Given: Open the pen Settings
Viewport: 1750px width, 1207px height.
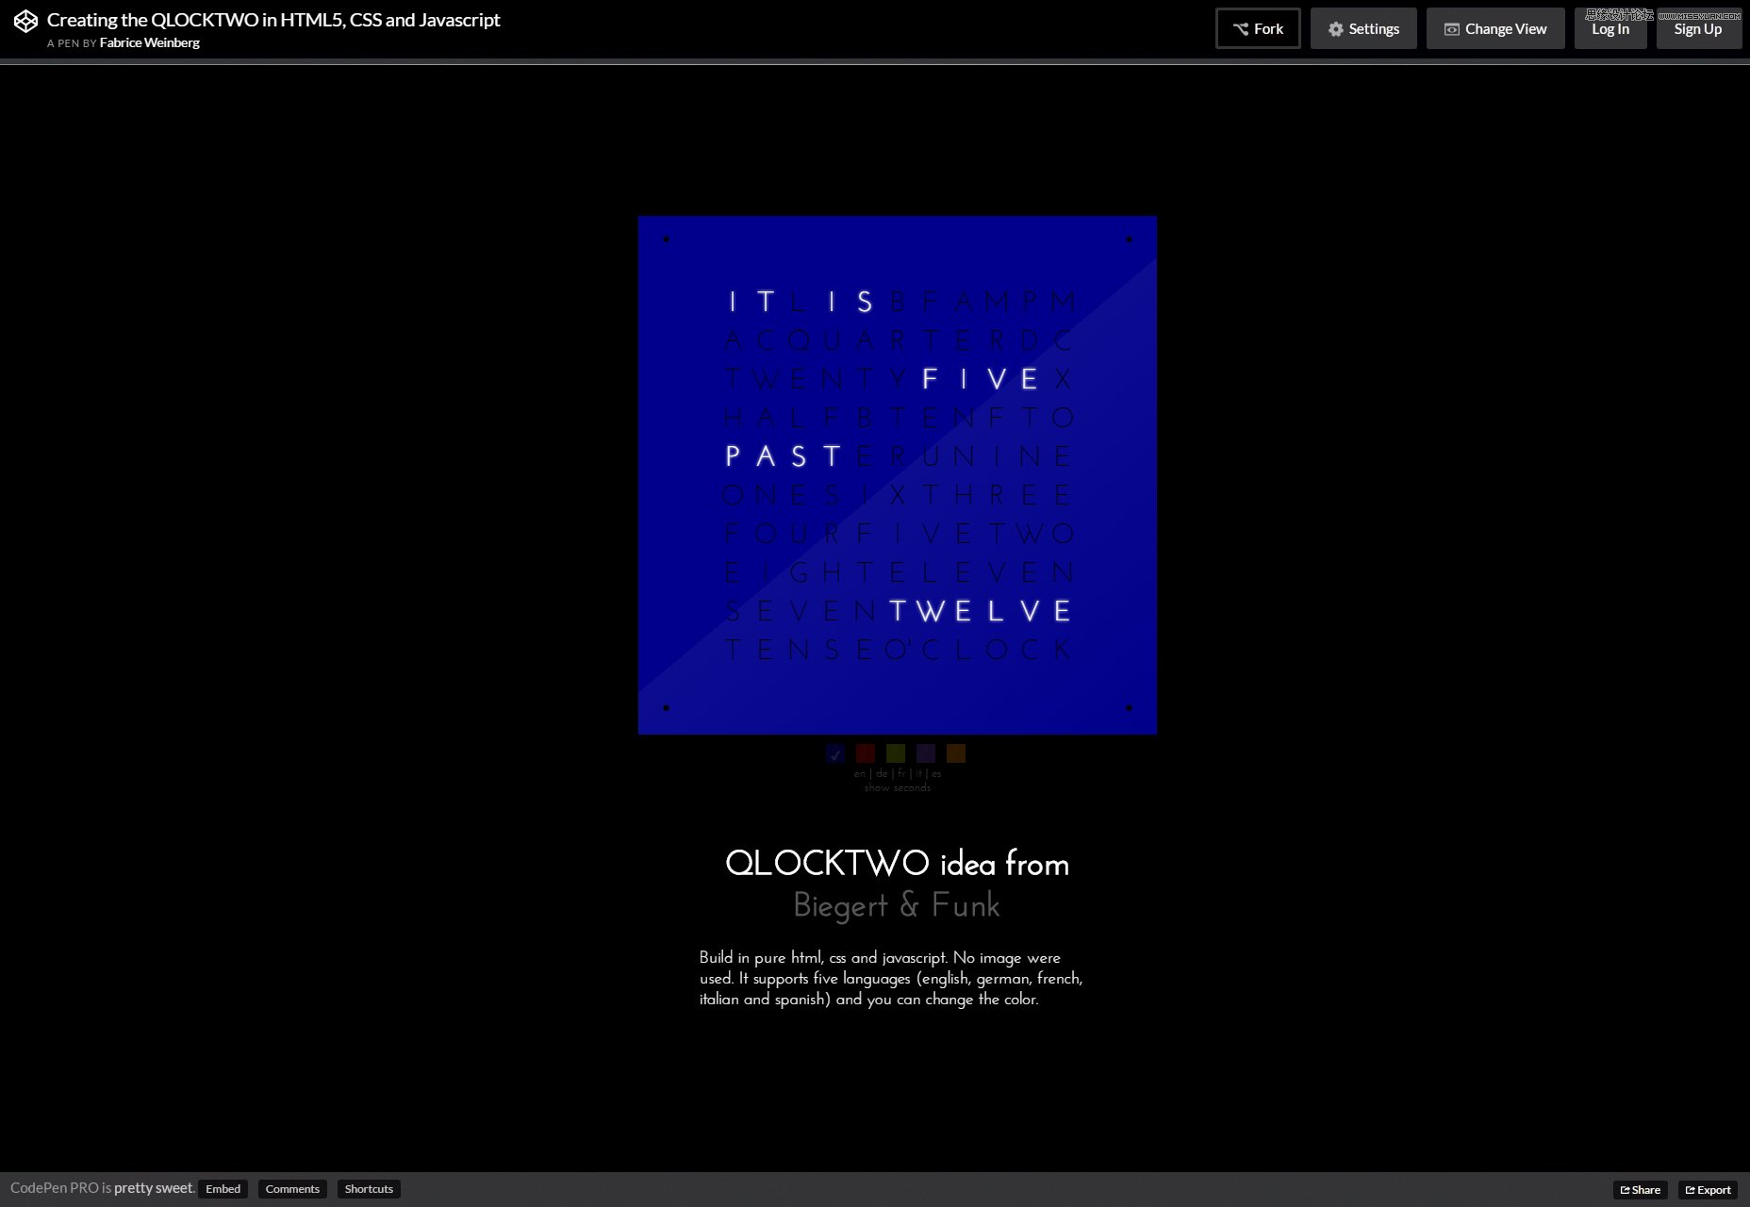Looking at the screenshot, I should [x=1363, y=28].
